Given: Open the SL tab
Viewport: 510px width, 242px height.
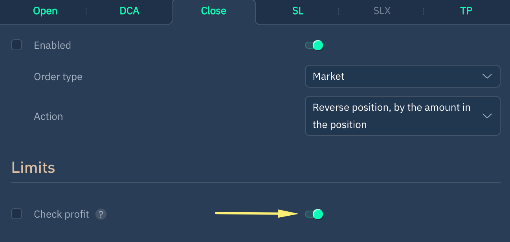Looking at the screenshot, I should coord(298,11).
